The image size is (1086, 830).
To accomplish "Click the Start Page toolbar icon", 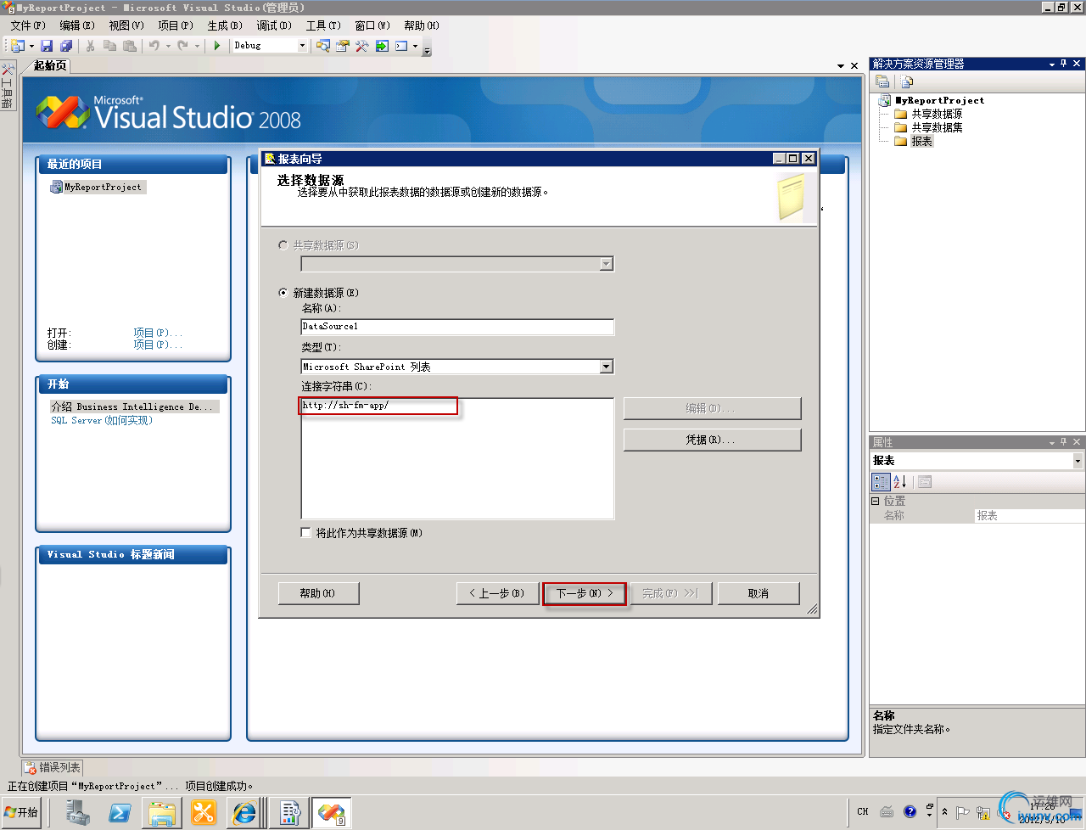I will (x=382, y=46).
